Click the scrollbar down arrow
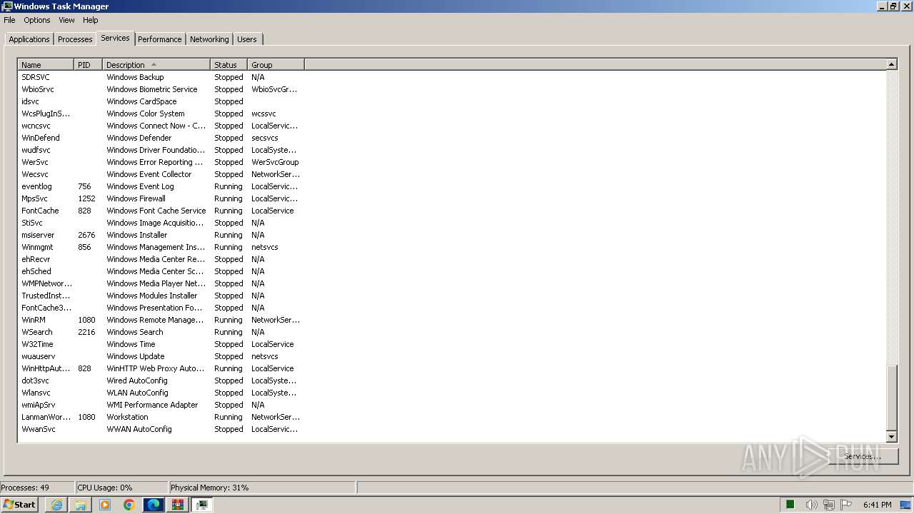914x514 pixels. [x=891, y=437]
